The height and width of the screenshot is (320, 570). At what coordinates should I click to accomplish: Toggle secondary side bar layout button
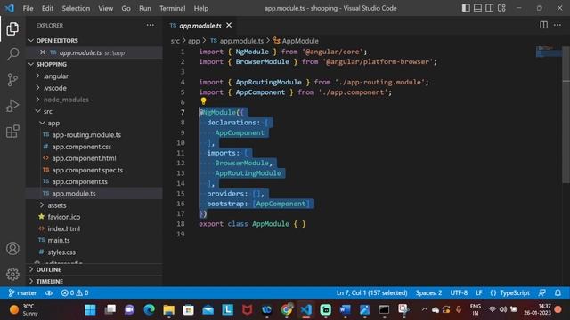click(x=490, y=8)
